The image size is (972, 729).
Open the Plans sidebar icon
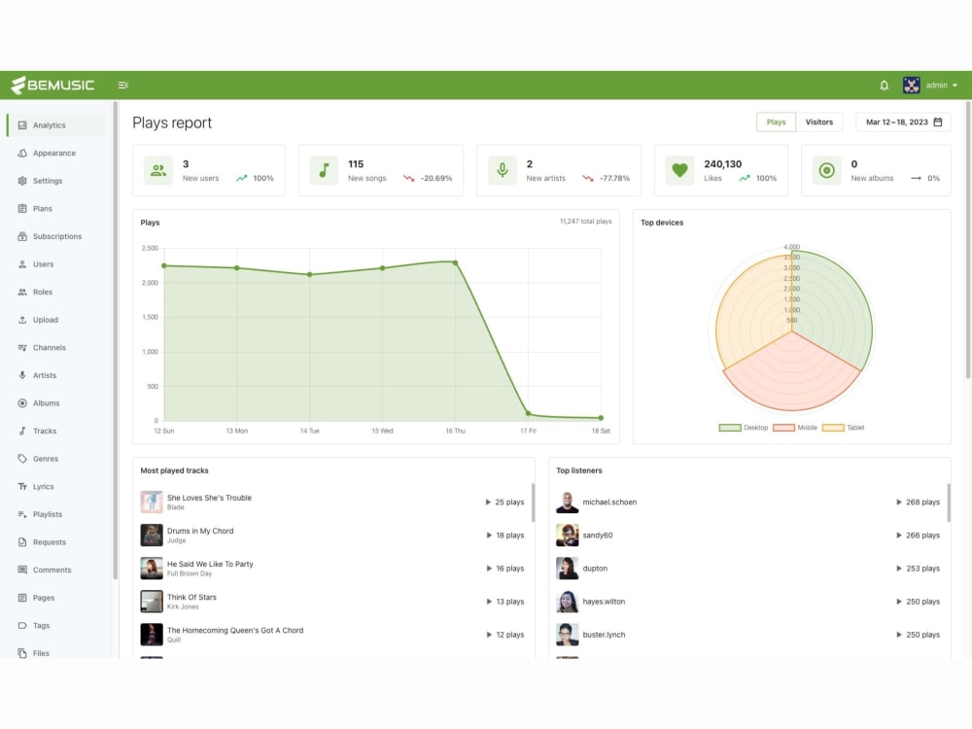pyautogui.click(x=22, y=209)
